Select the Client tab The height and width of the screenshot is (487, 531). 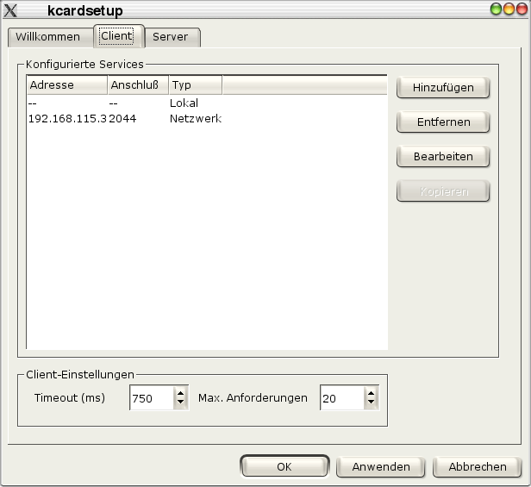pyautogui.click(x=117, y=36)
